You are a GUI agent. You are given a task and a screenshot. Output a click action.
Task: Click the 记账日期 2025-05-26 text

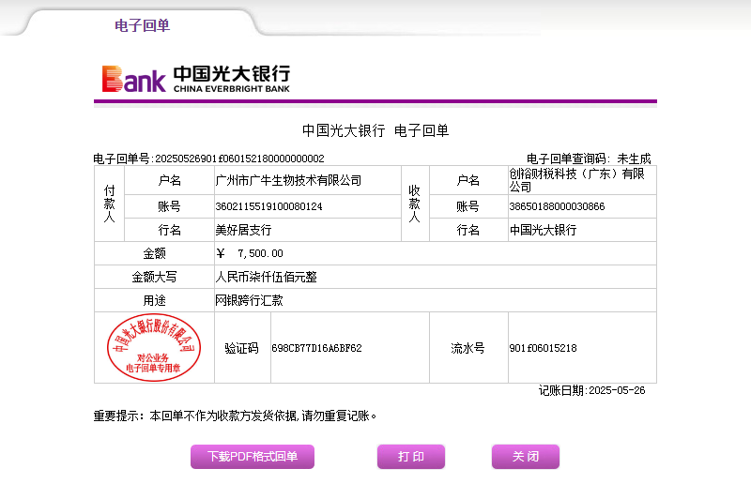(x=591, y=390)
